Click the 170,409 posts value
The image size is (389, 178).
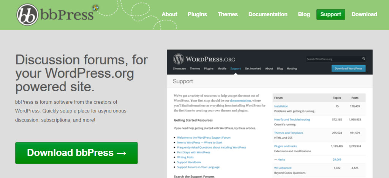(355, 106)
